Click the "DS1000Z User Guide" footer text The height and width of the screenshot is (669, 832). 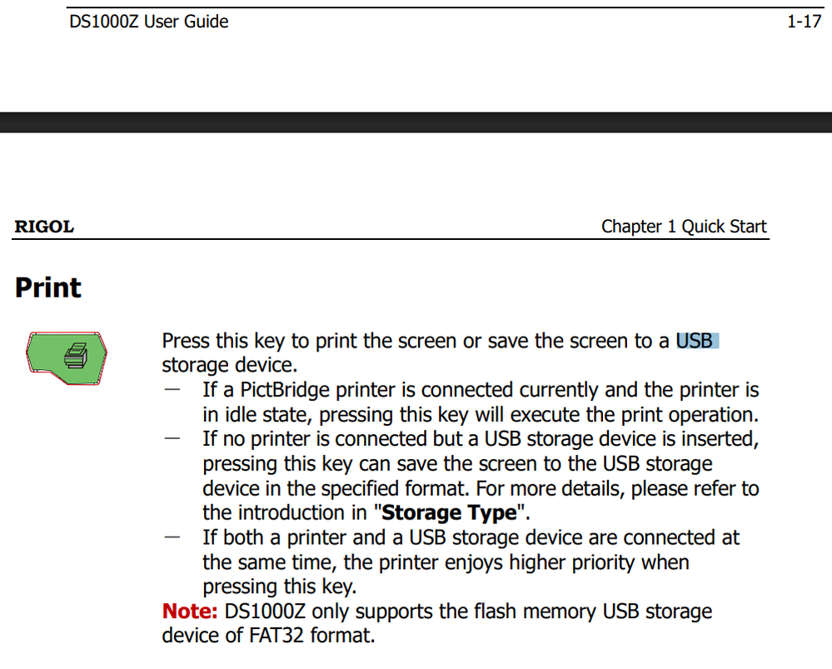[x=149, y=22]
